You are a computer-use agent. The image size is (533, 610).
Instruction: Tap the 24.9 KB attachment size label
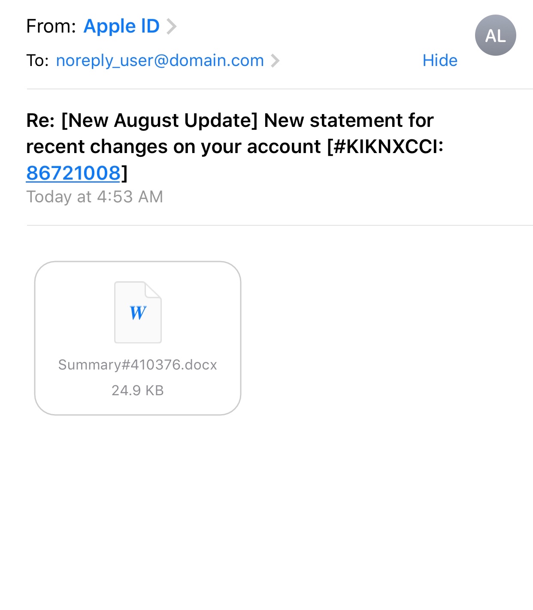pyautogui.click(x=138, y=391)
